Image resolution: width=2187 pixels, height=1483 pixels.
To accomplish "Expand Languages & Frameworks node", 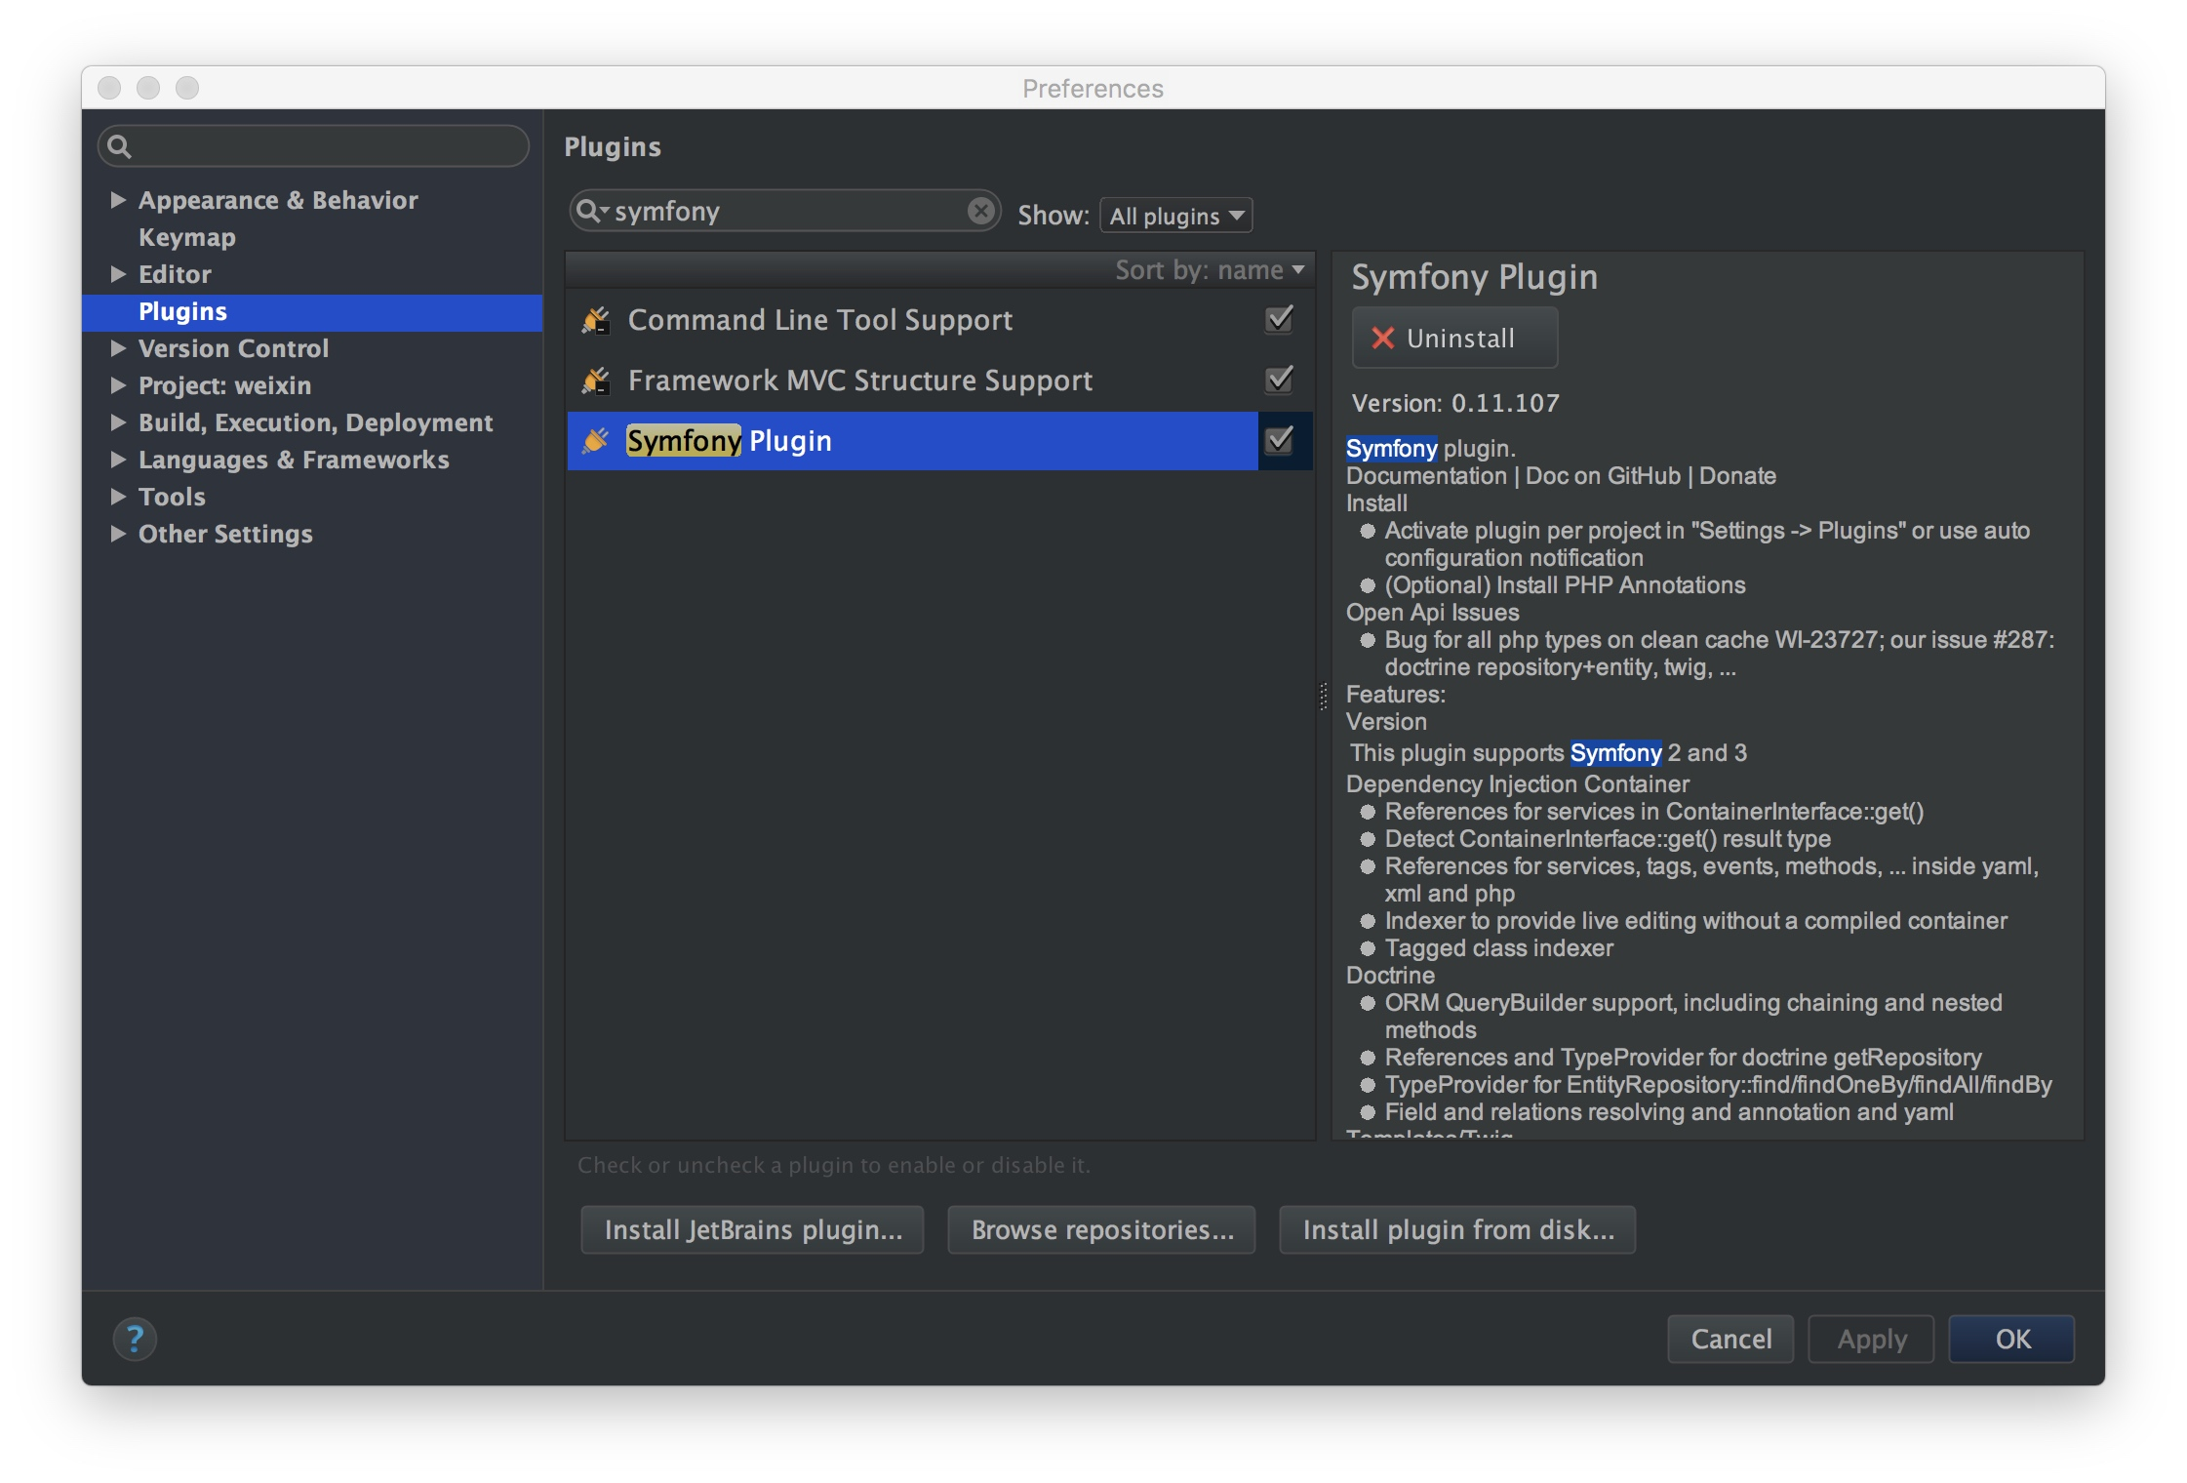I will [118, 460].
